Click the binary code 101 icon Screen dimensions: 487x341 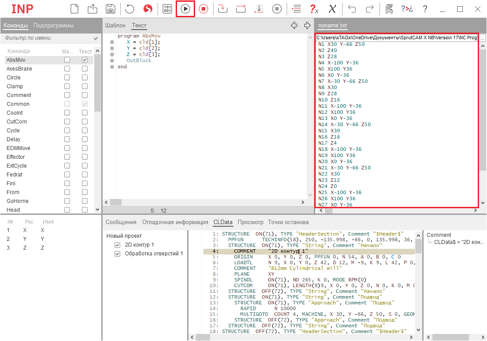(x=167, y=9)
